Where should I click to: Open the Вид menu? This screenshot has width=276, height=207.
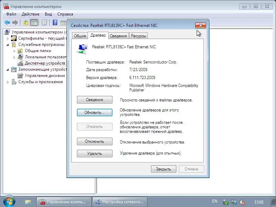pos(48,14)
